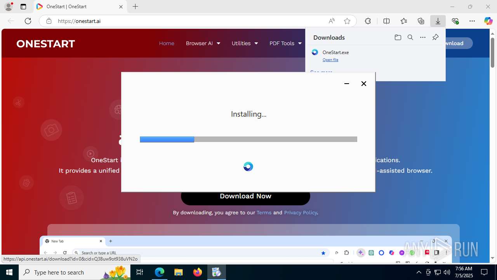
Task: Click the OneStart.exe download entry
Action: (x=375, y=56)
